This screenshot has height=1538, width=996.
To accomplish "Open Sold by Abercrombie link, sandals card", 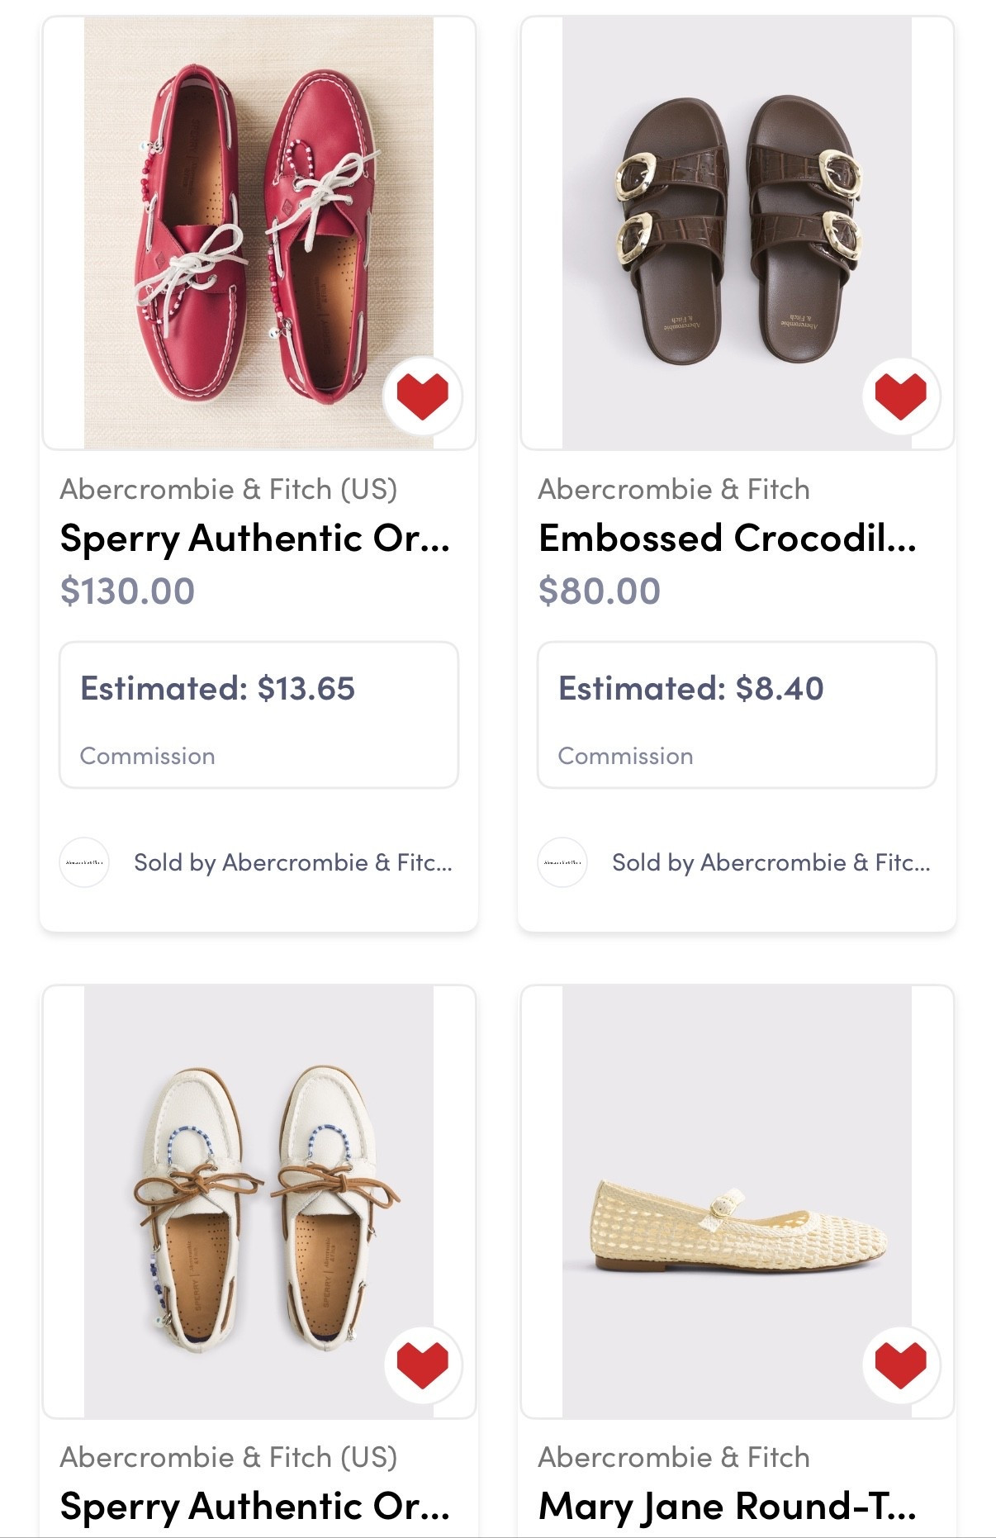I will [x=771, y=862].
